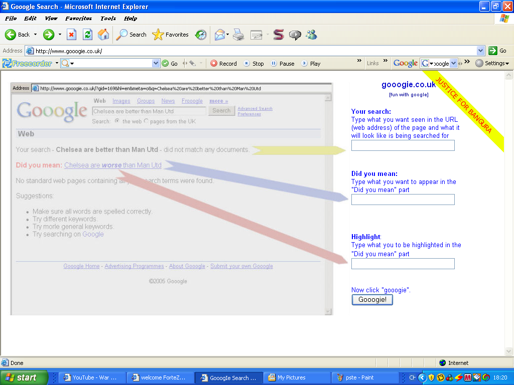Screen dimensions: 514x385
Task: Expand the Freecorder search box dropdown
Action: pos(156,63)
